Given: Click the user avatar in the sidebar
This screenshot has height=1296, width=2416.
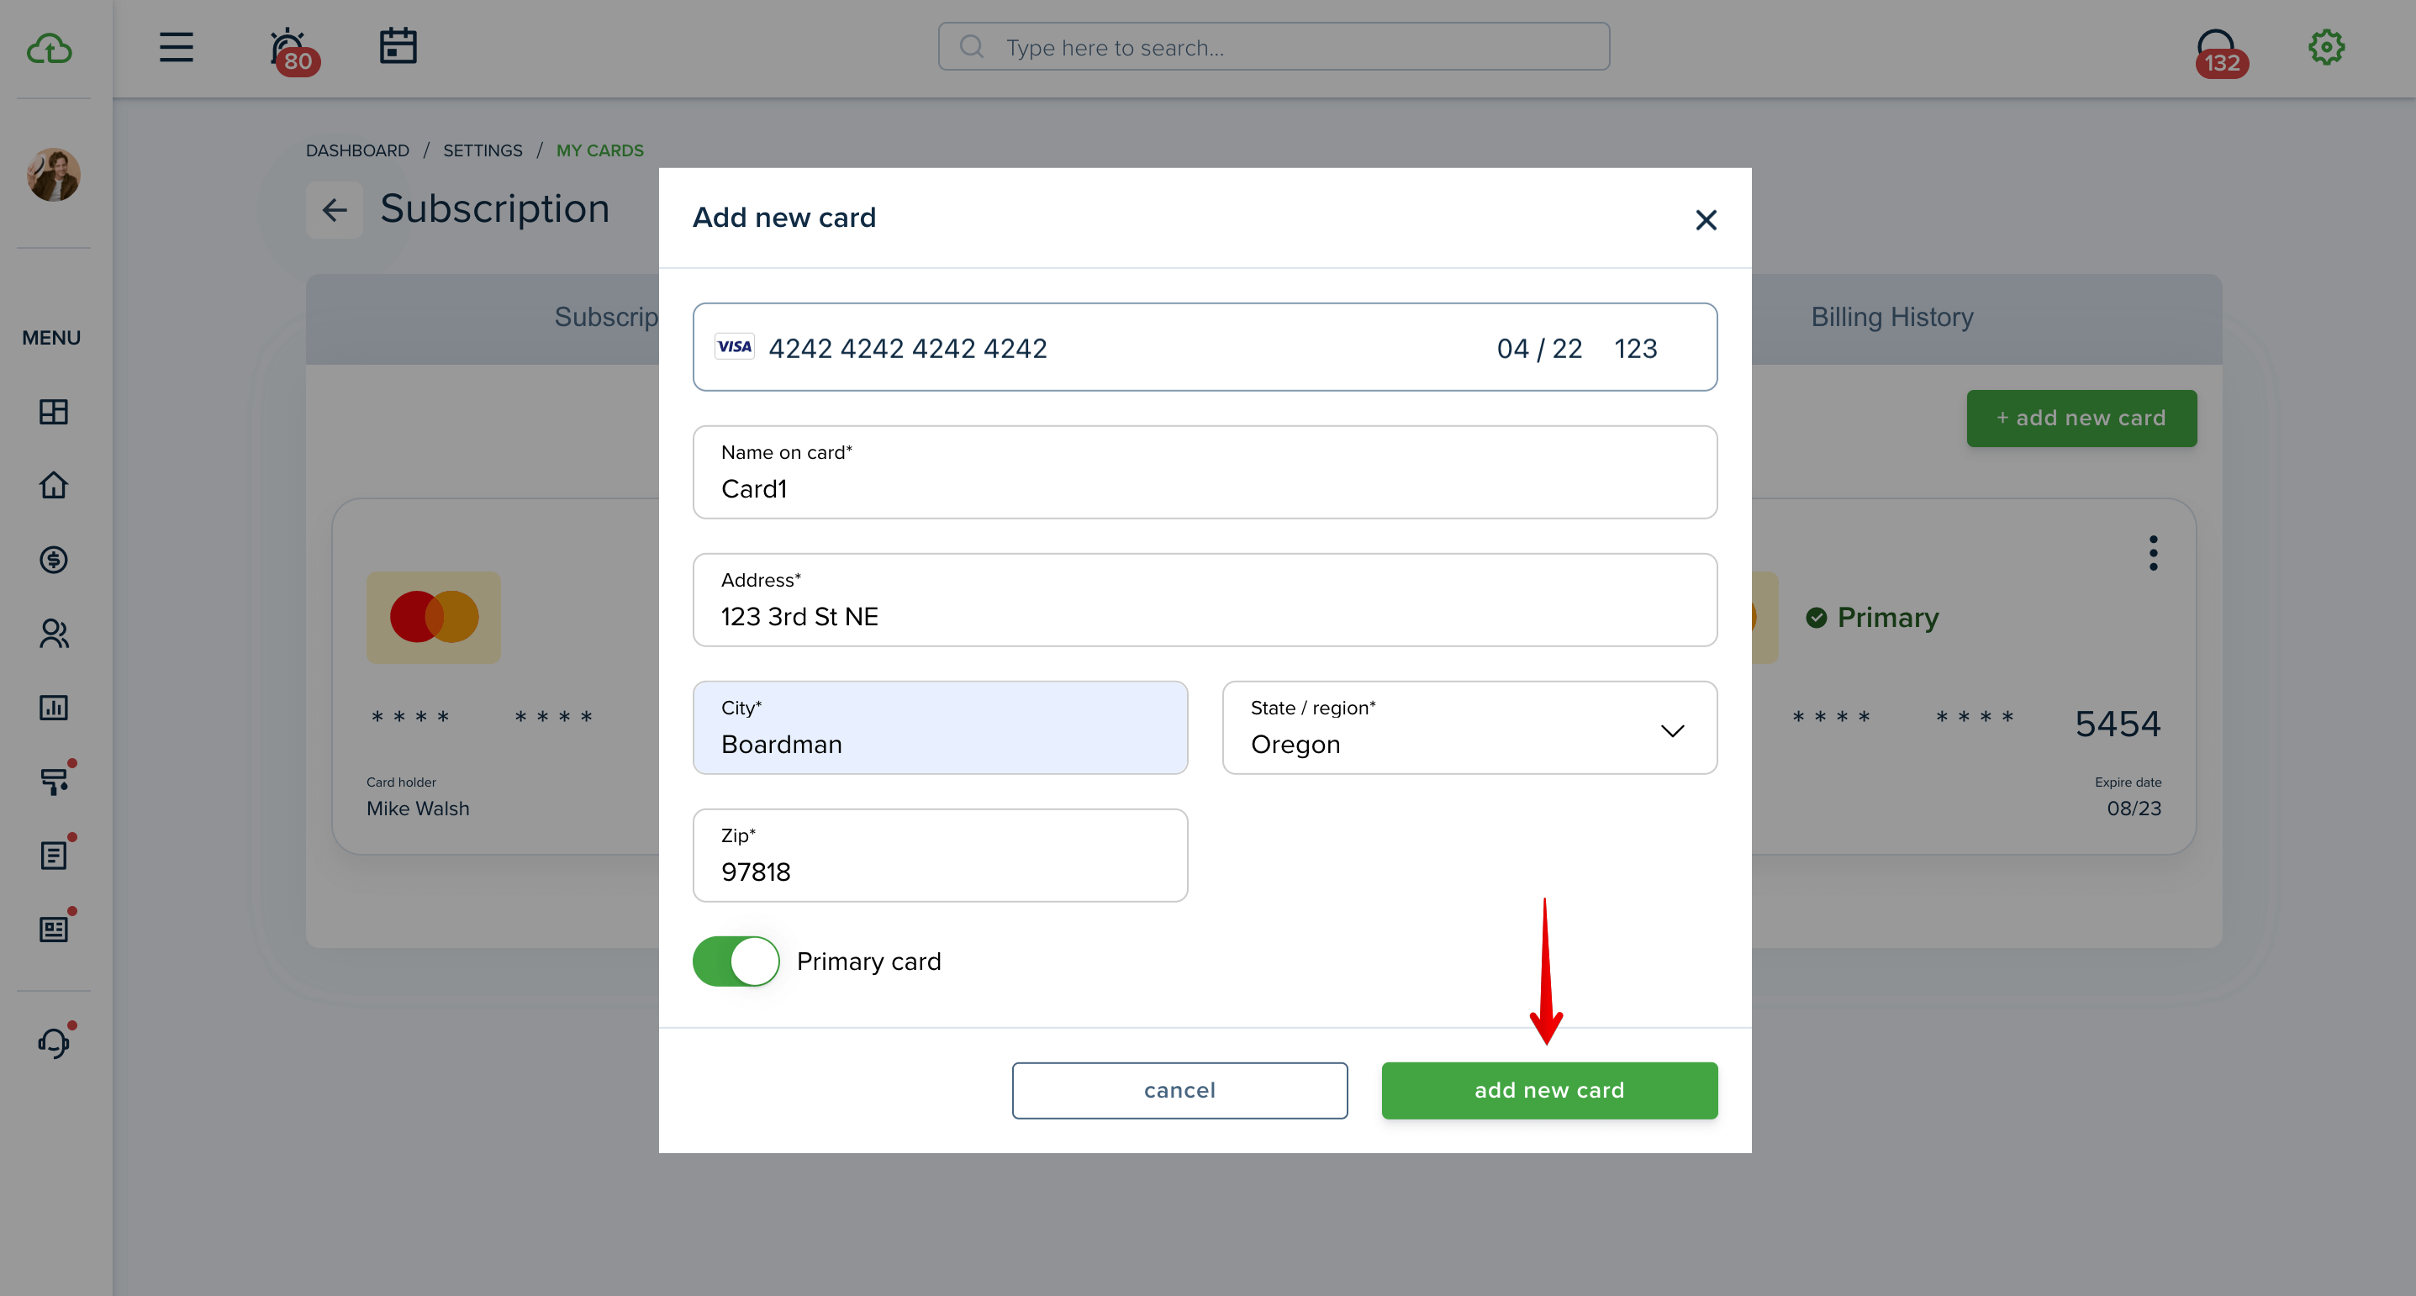Looking at the screenshot, I should (54, 176).
